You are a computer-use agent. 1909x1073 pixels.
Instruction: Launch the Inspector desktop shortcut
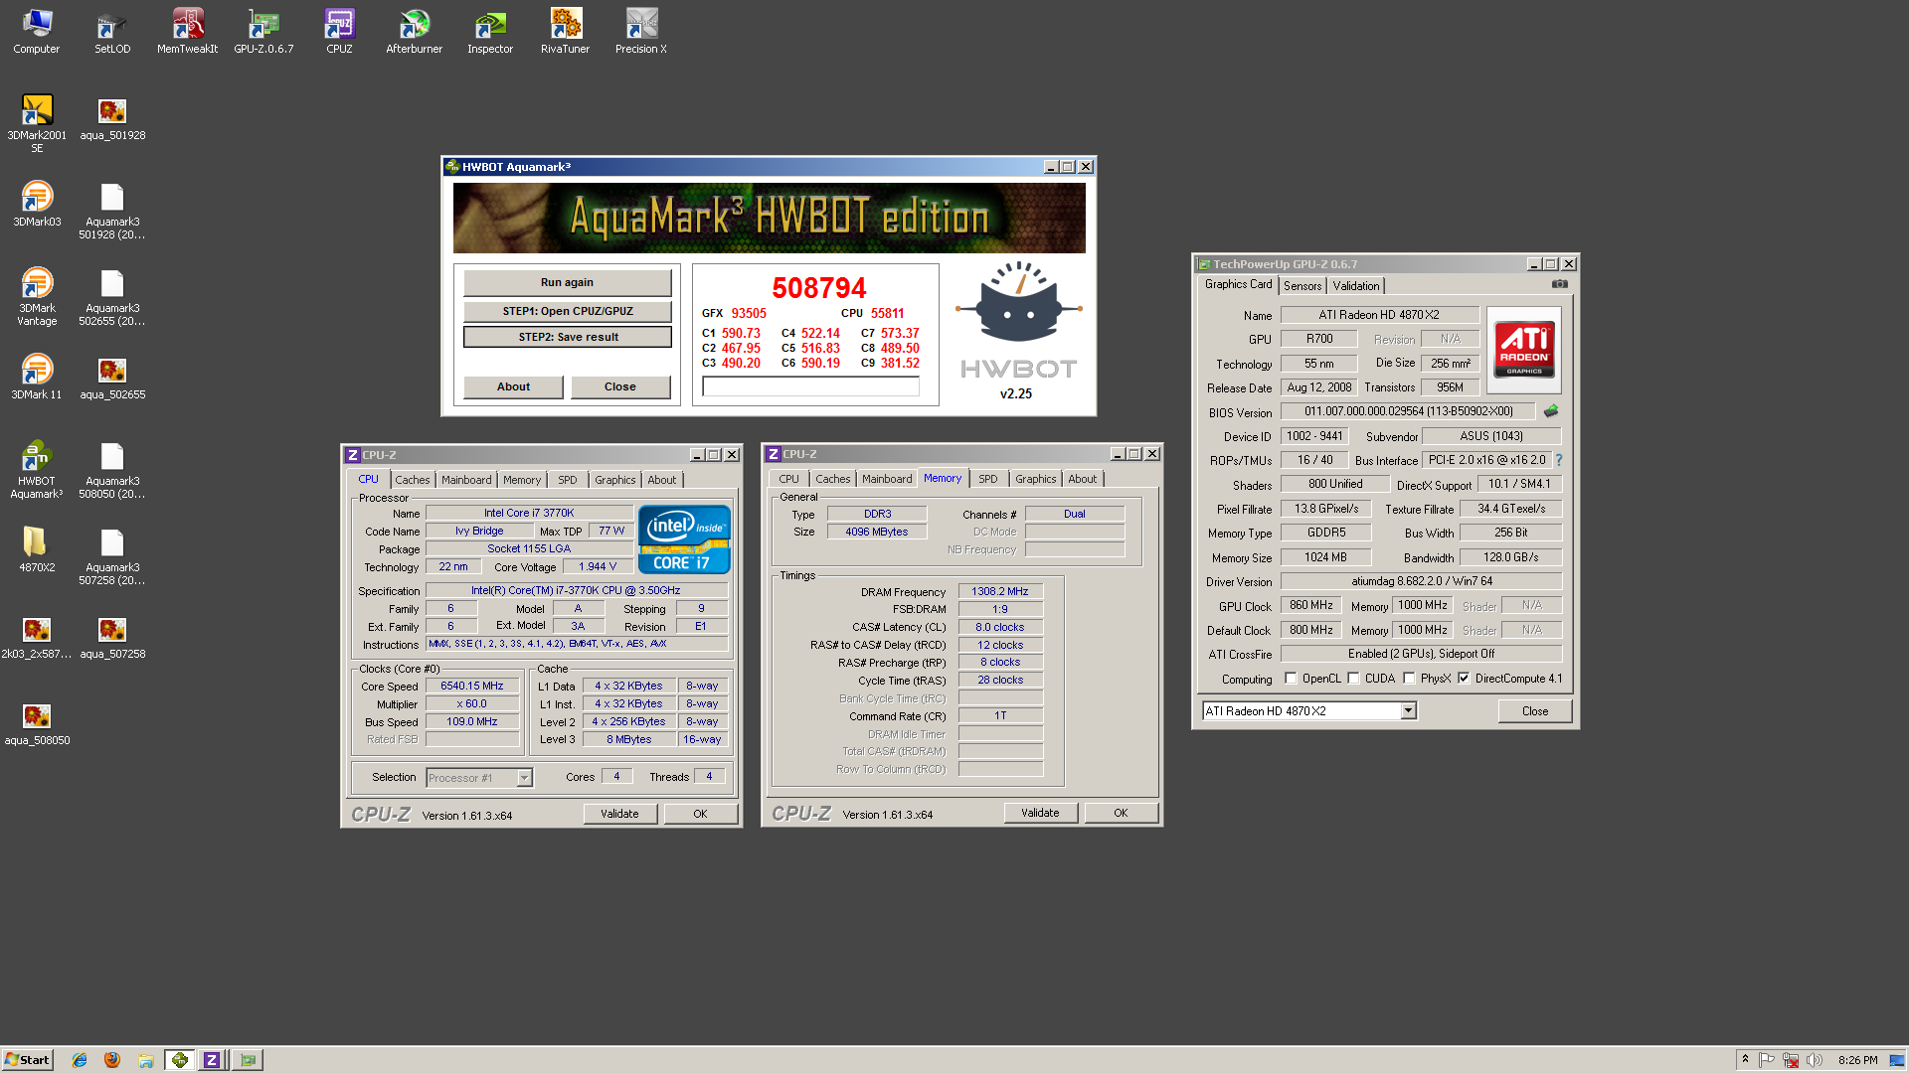pos(490,30)
